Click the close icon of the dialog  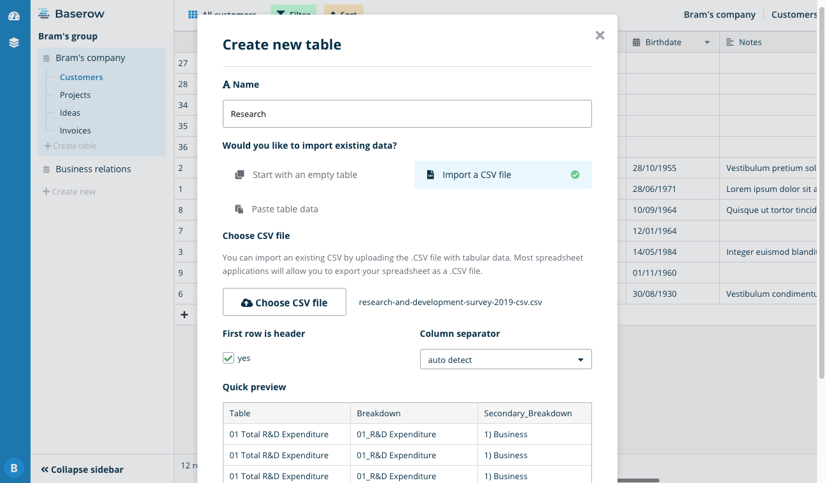(x=600, y=35)
